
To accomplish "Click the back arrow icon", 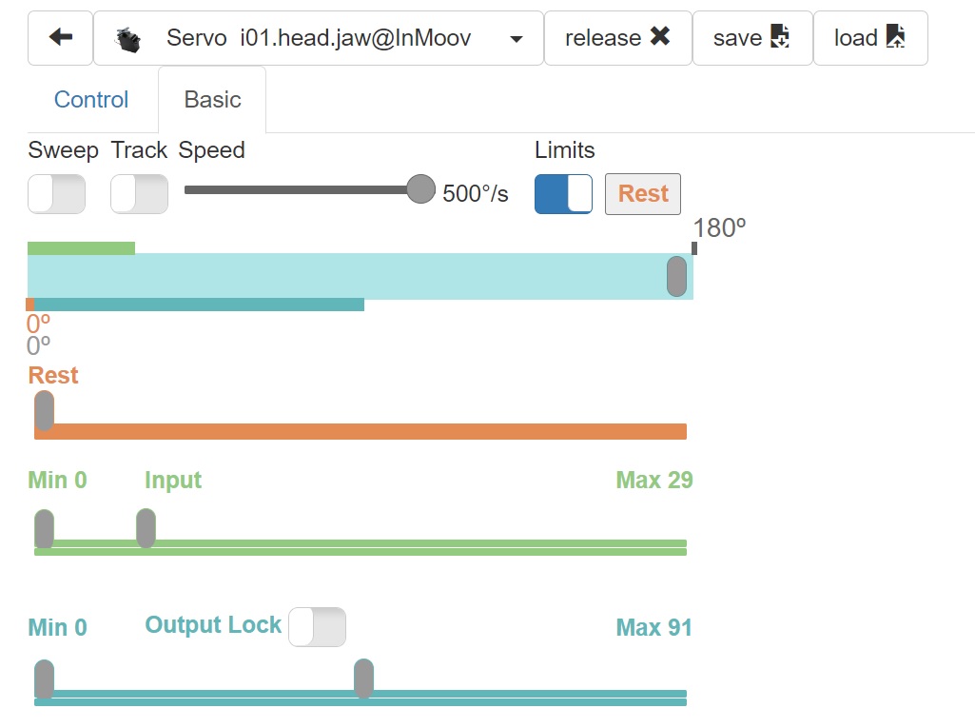I will pos(59,38).
